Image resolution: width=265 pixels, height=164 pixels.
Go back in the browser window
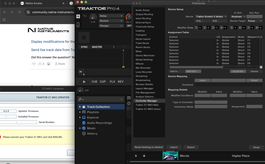pyautogui.click(x=5, y=12)
